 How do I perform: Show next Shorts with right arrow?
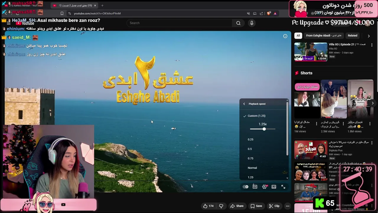tap(373, 103)
